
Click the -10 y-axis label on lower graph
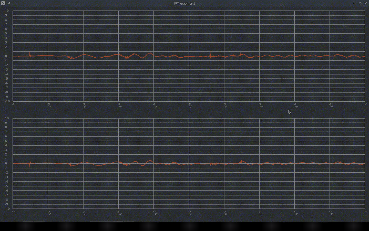pos(7,209)
